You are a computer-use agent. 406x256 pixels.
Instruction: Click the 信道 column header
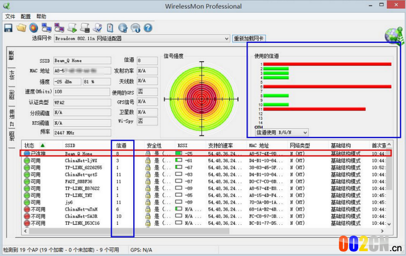coord(122,145)
